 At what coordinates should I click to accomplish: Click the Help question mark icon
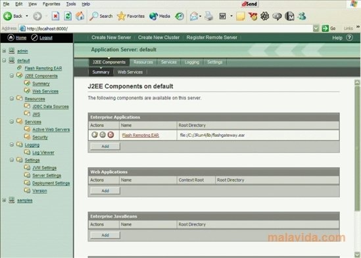(x=349, y=38)
